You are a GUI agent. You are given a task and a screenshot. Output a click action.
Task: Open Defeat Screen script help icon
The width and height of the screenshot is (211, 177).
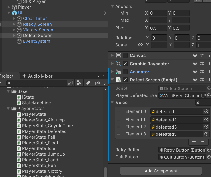pyautogui.click(x=195, y=80)
